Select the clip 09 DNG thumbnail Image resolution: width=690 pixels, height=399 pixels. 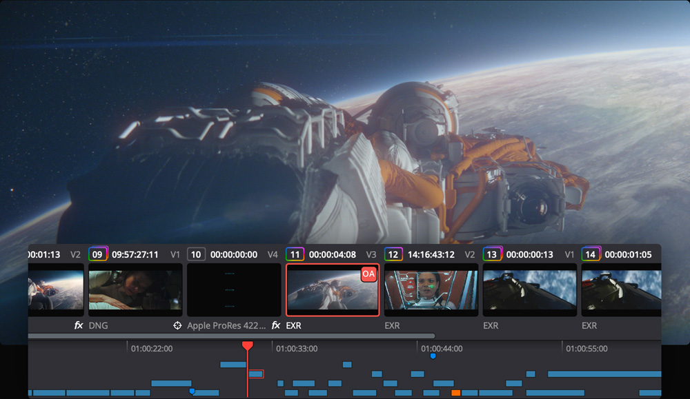click(135, 289)
